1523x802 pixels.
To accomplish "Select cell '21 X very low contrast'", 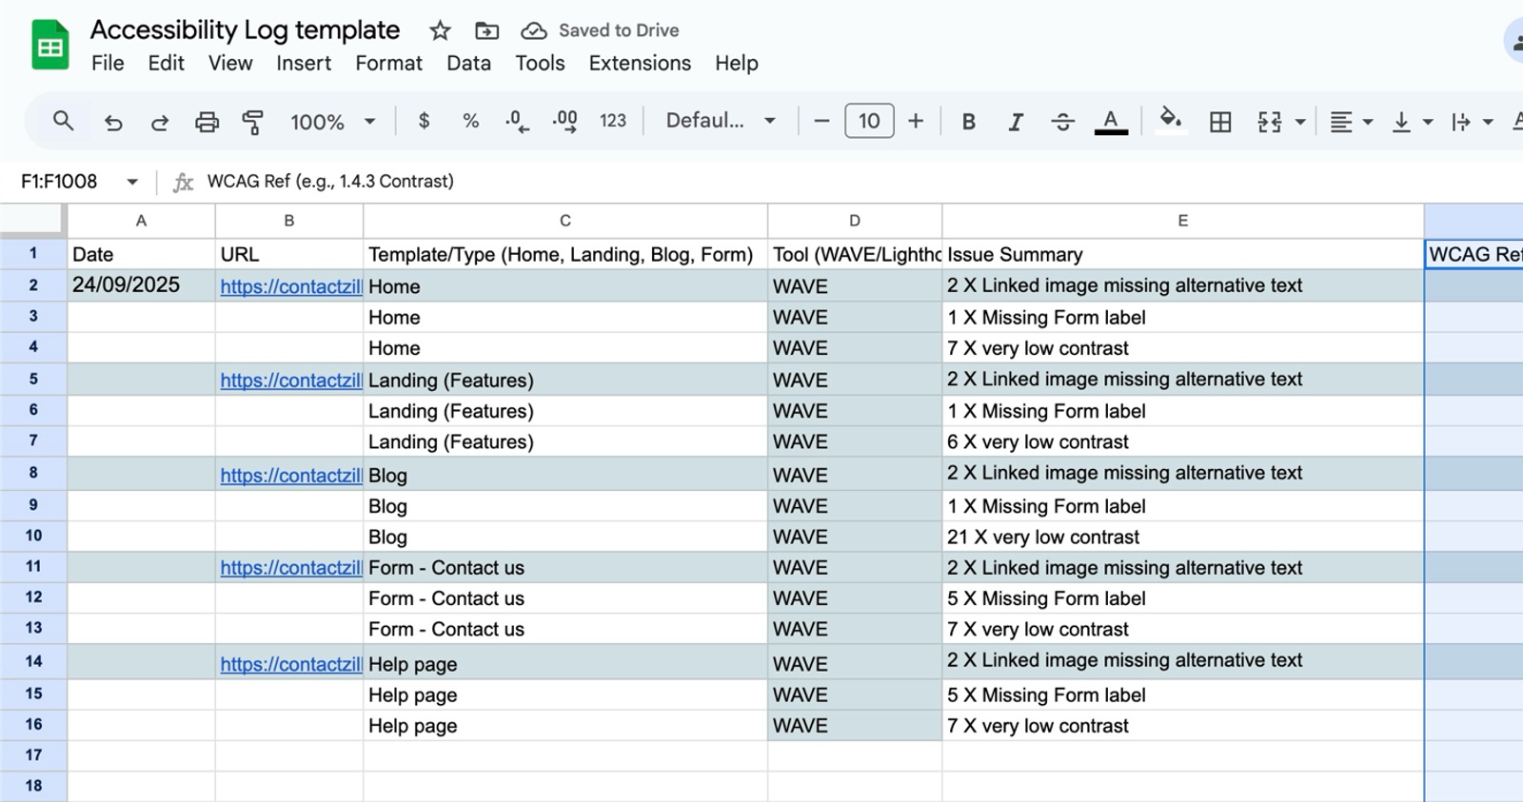I will (x=1183, y=537).
